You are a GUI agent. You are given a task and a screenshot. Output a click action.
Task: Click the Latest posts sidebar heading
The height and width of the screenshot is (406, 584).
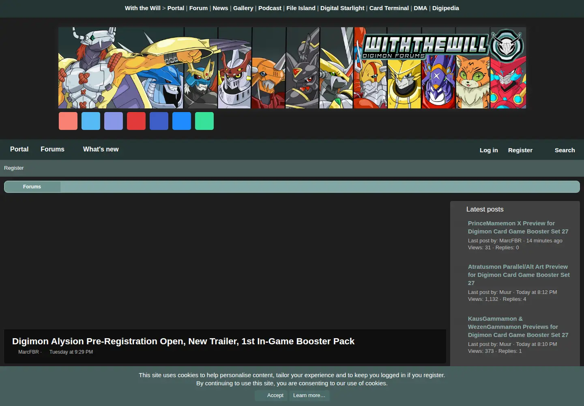coord(485,209)
